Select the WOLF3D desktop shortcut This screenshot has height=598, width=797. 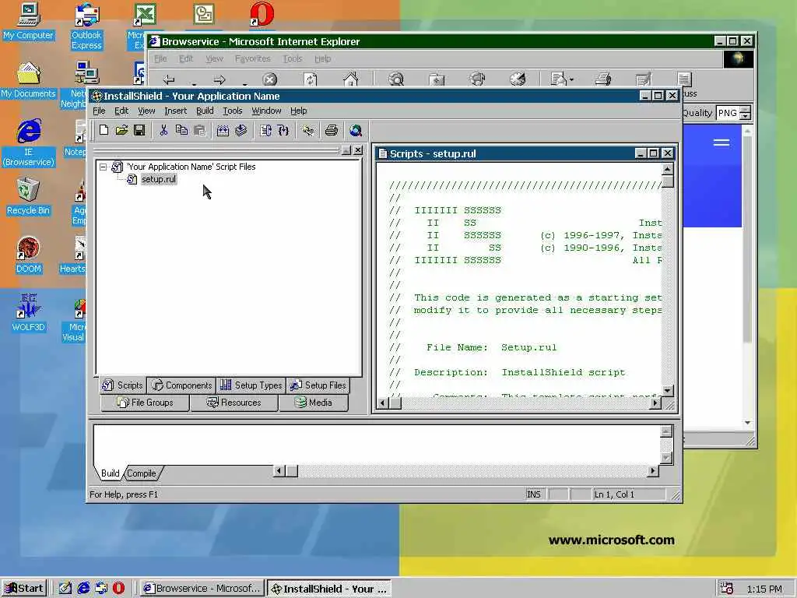coord(28,313)
